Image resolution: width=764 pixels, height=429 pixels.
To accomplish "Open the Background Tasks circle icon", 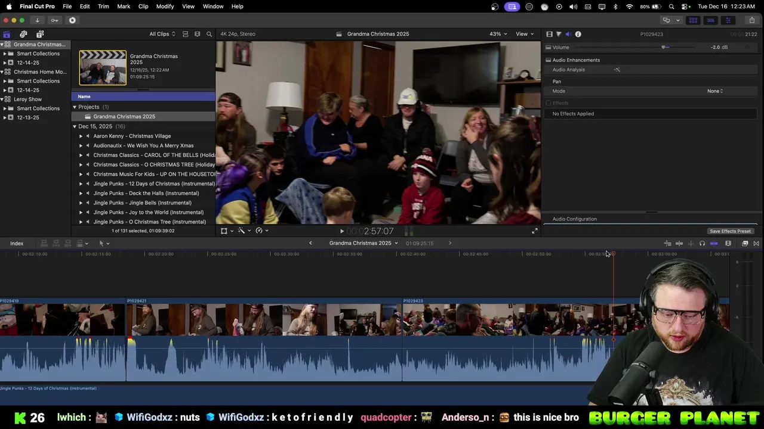I will (x=72, y=20).
